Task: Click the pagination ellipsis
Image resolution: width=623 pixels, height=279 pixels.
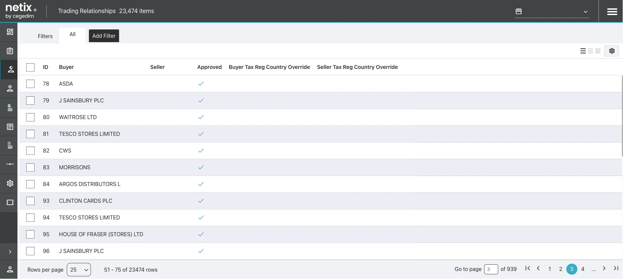Action: point(594,269)
